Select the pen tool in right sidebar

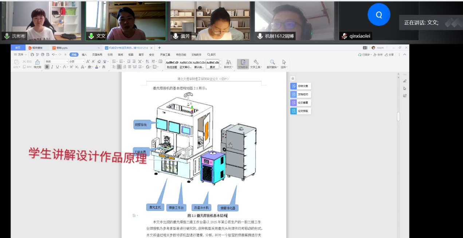click(405, 81)
